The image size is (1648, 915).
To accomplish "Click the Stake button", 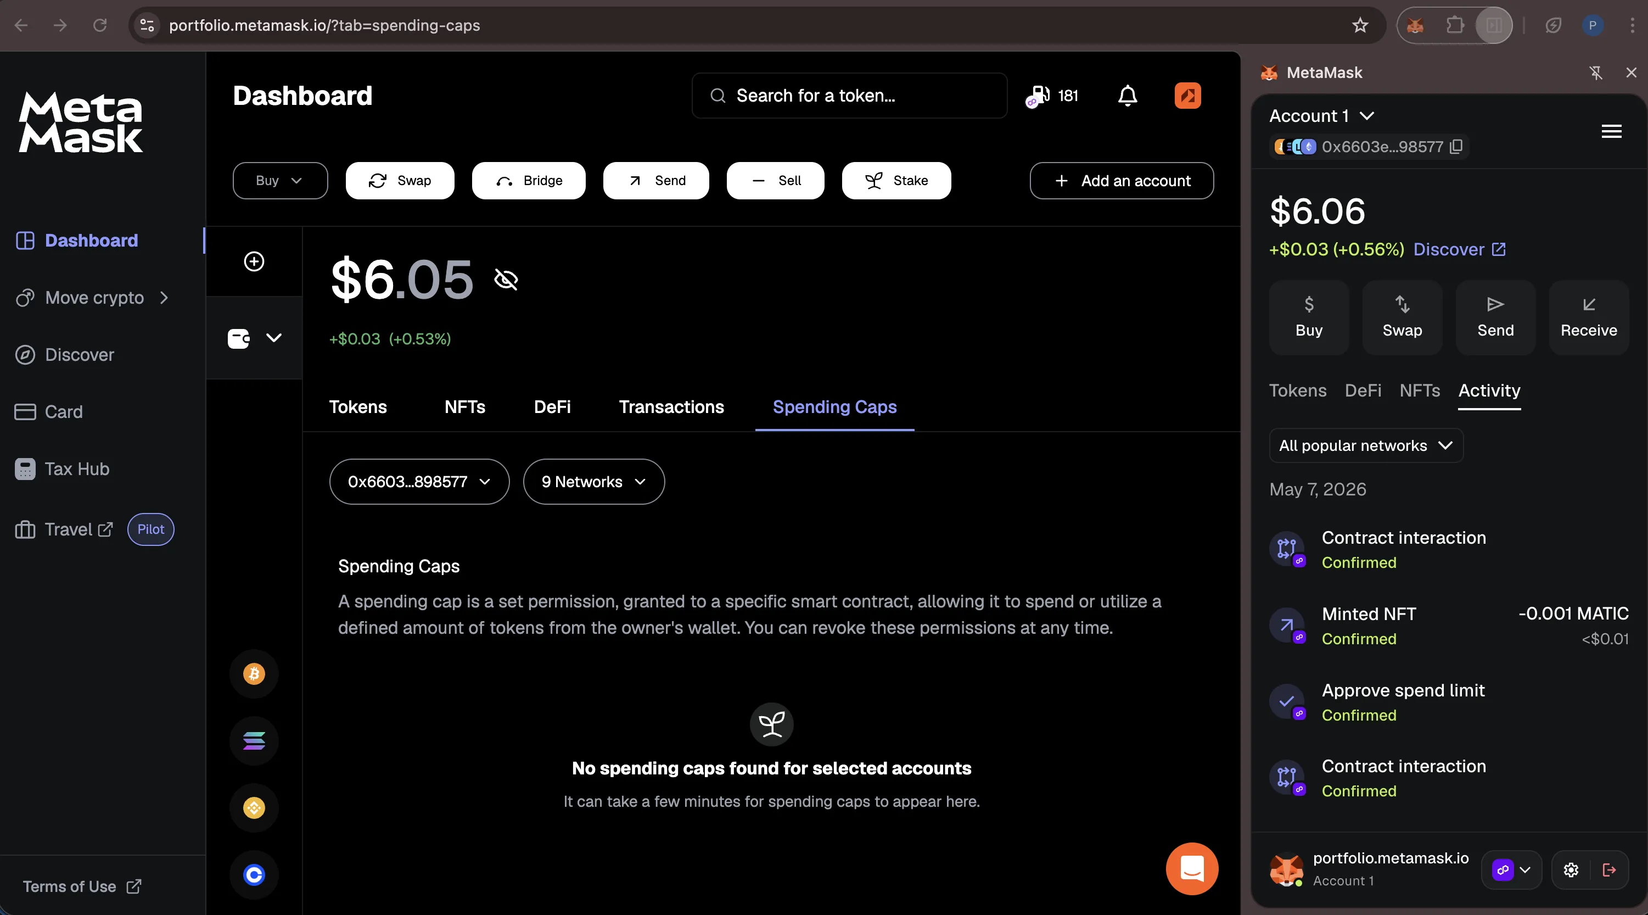I will pyautogui.click(x=896, y=181).
